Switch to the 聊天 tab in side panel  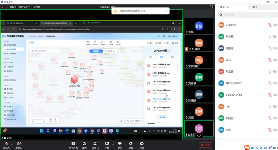click(x=255, y=7)
